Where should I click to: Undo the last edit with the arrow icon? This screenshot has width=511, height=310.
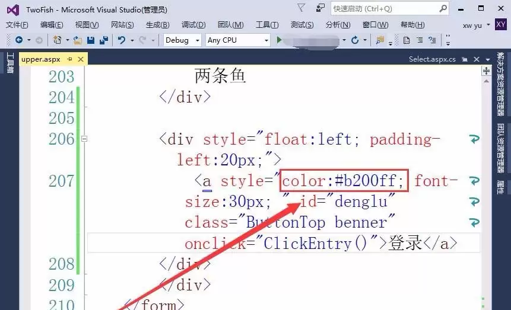[122, 40]
